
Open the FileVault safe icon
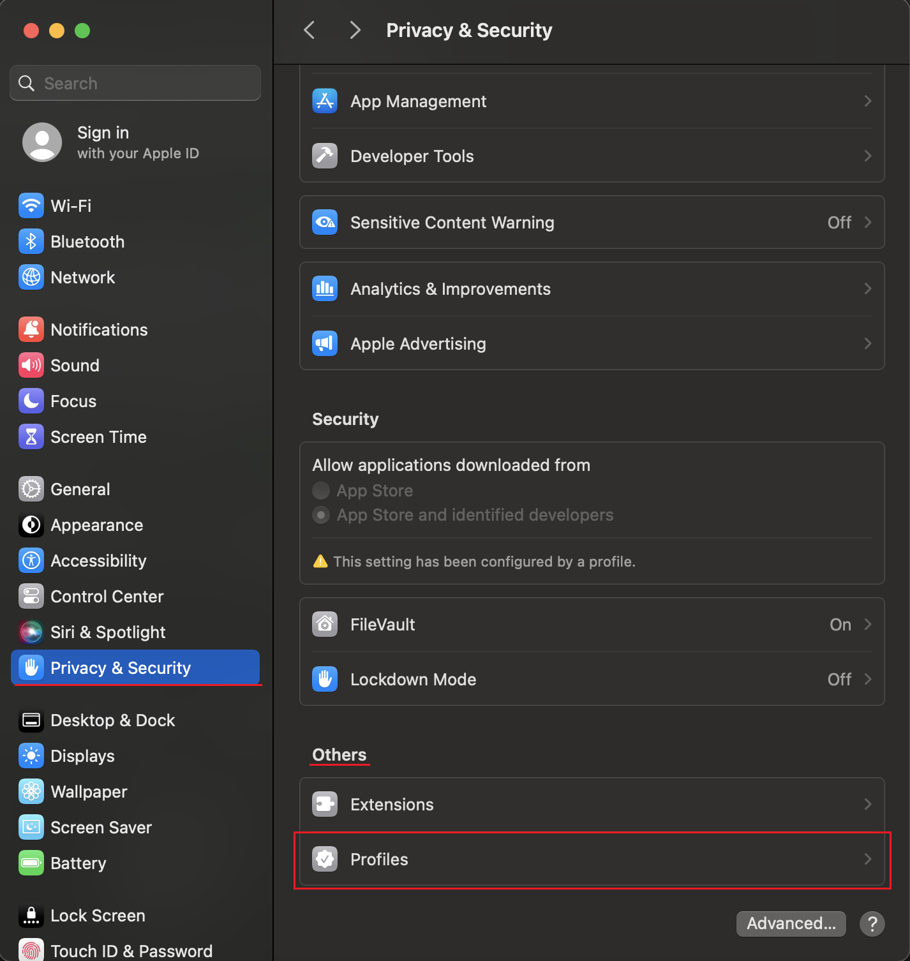pos(325,624)
